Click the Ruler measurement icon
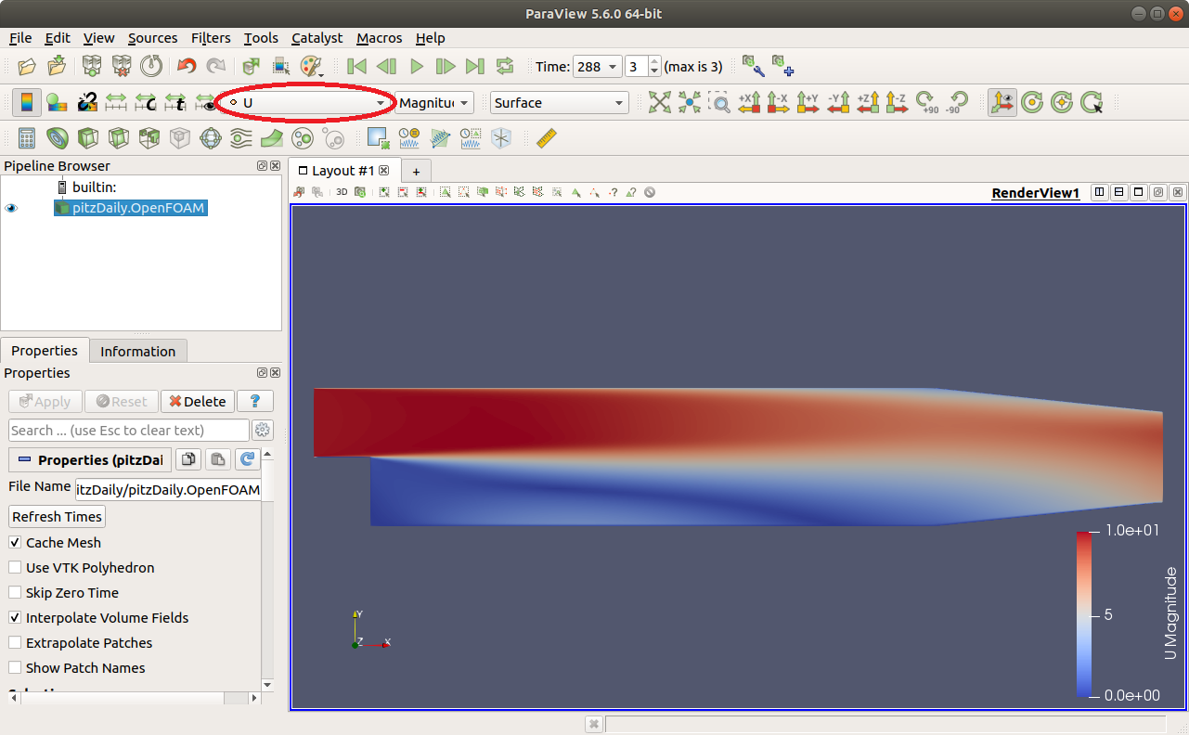The width and height of the screenshot is (1189, 735). coord(546,138)
